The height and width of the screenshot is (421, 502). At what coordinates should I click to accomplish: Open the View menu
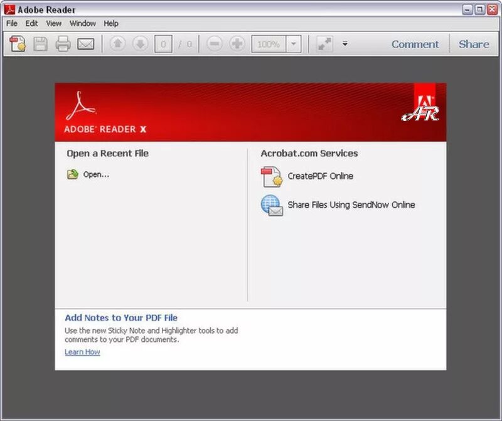coord(53,23)
